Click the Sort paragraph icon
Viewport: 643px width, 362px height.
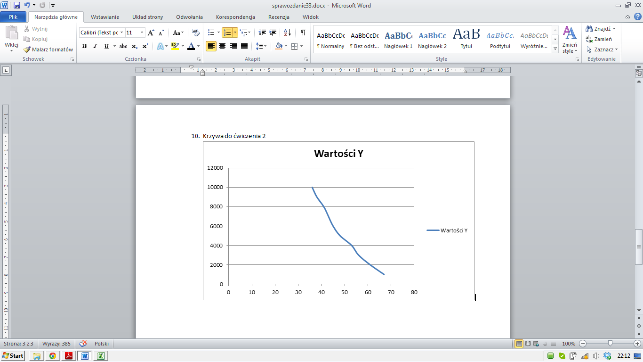tap(287, 33)
